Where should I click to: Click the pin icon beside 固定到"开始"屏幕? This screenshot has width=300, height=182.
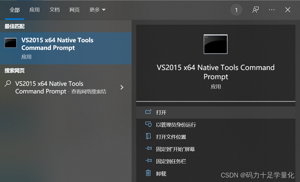coord(148,148)
